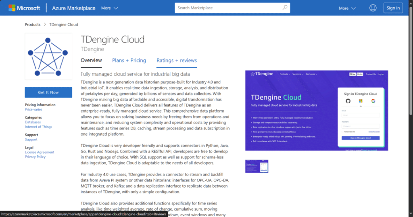Open Azure Marketplace home link
The width and height of the screenshot is (413, 217).
(x=73, y=8)
